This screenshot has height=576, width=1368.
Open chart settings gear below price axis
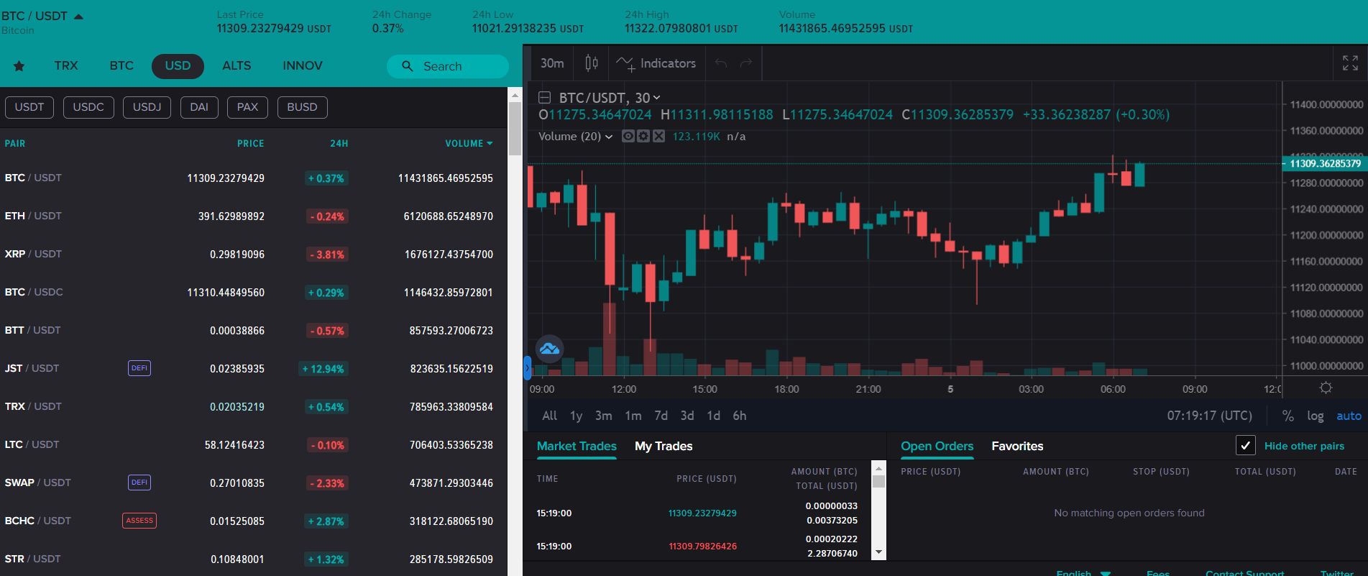[x=1326, y=388]
